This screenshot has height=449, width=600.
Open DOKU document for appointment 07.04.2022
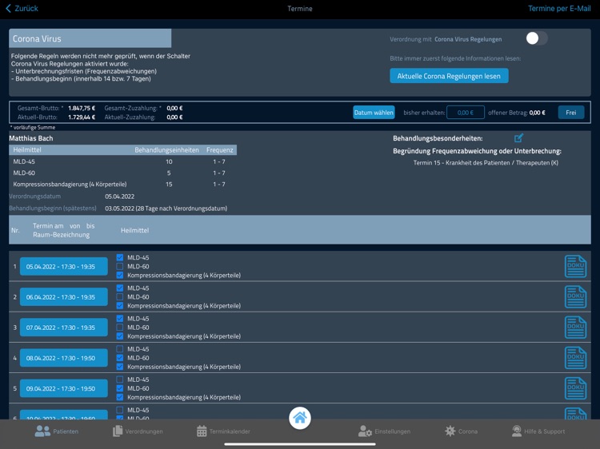pyautogui.click(x=575, y=328)
